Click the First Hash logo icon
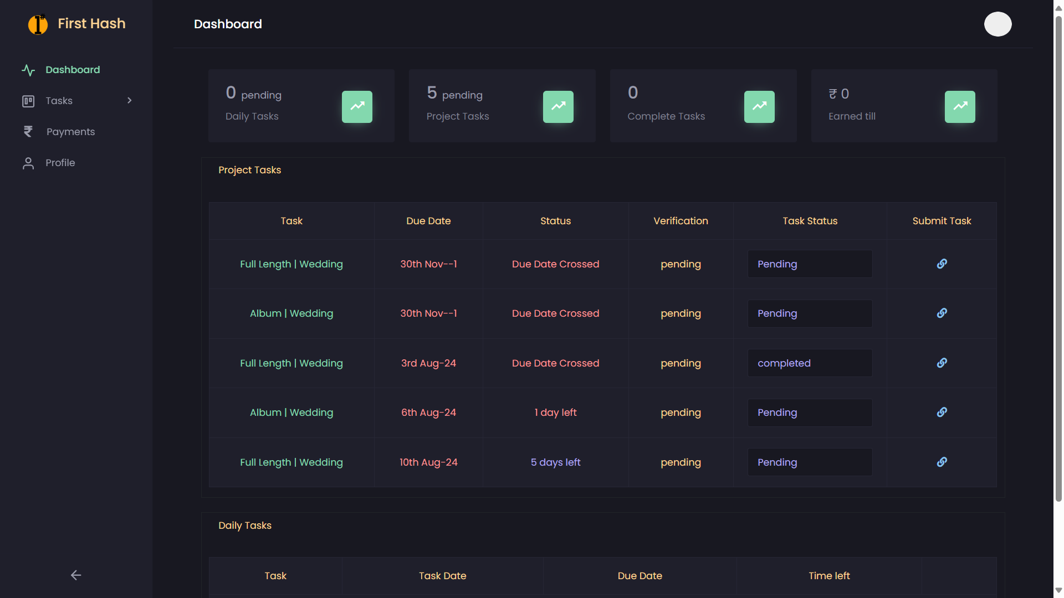The image size is (1064, 598). (38, 24)
